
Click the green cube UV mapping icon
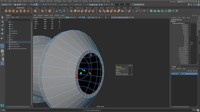[x=162, y=11]
